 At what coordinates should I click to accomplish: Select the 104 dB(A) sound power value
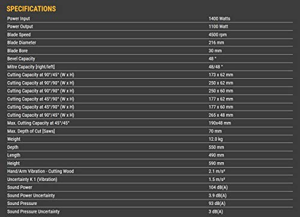[x=218, y=188]
